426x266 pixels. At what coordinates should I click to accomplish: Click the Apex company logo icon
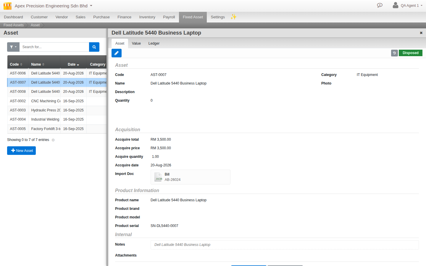point(7,6)
